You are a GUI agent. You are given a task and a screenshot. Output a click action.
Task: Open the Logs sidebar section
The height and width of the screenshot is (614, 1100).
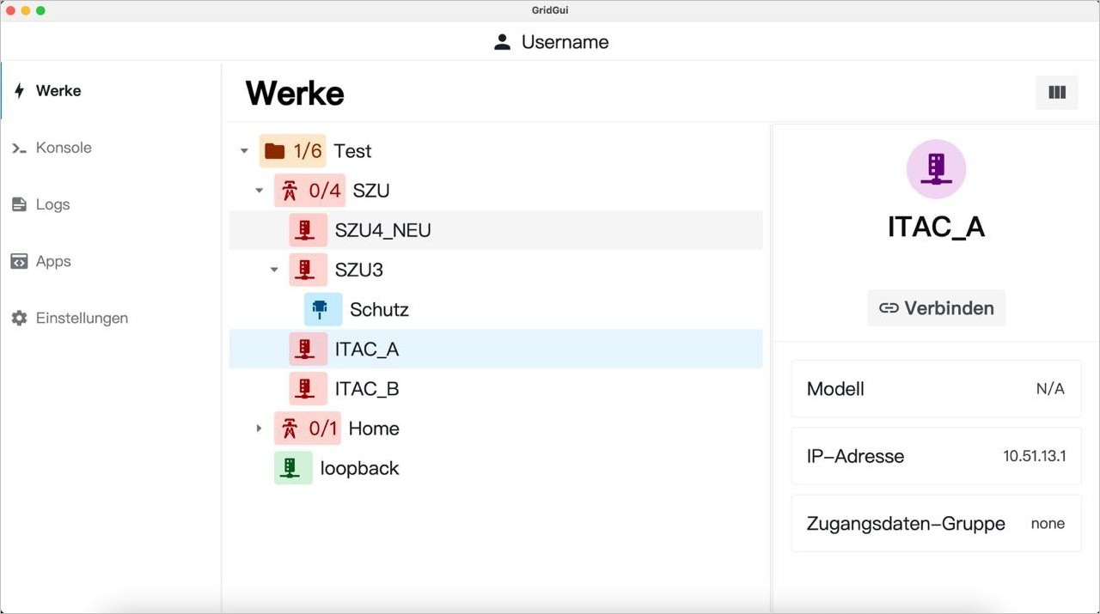[x=52, y=204]
